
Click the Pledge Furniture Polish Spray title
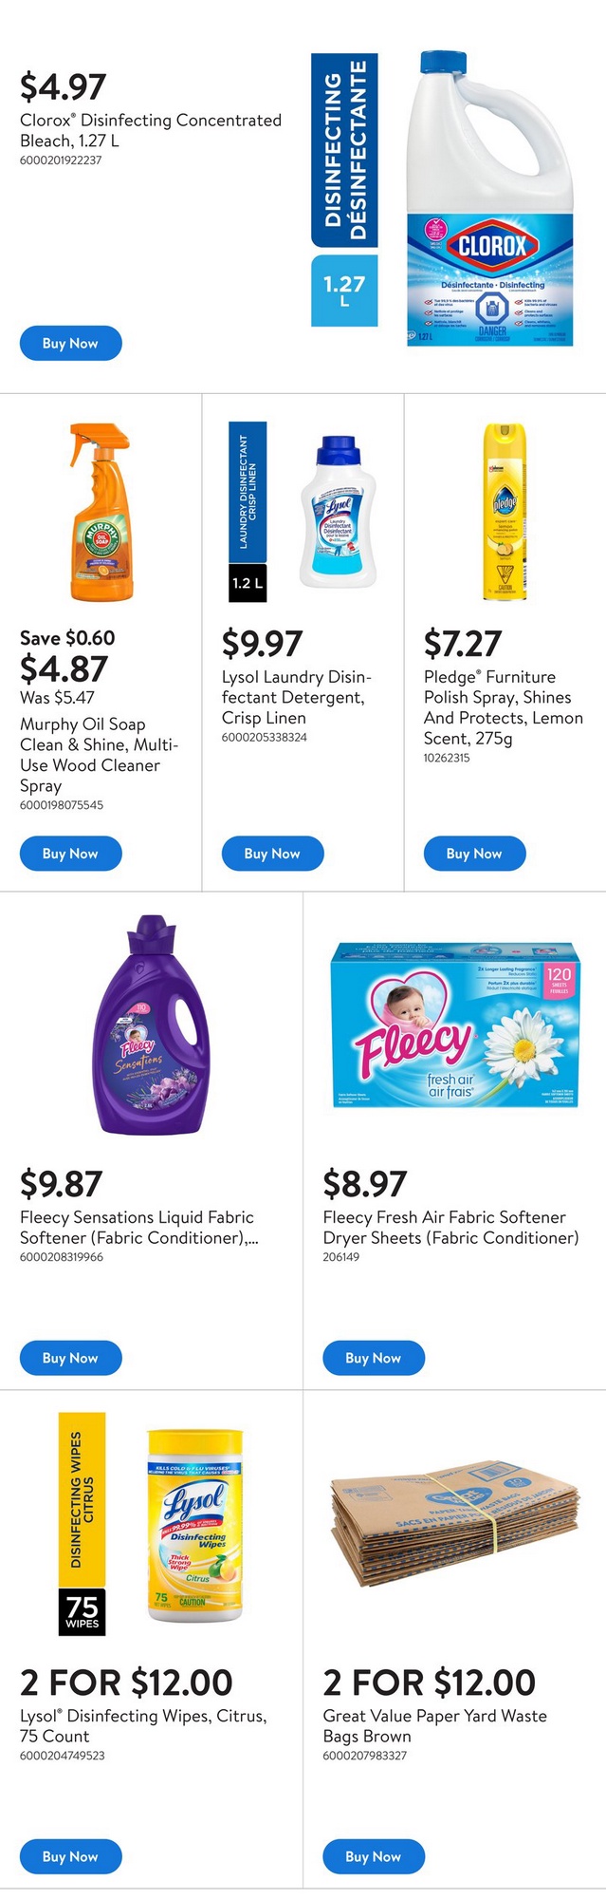pos(503,707)
